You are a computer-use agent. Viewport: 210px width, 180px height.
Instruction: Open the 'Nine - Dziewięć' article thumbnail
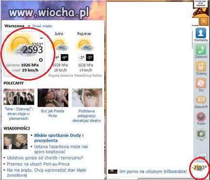(x=19, y=97)
